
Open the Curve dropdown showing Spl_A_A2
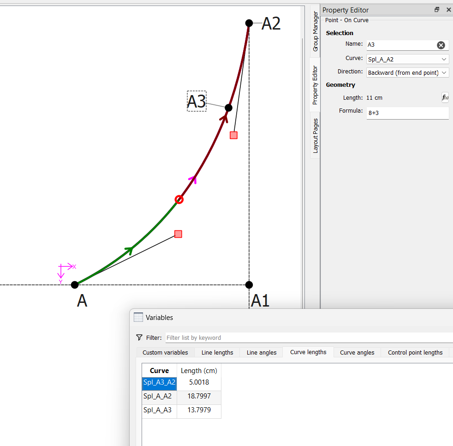407,59
